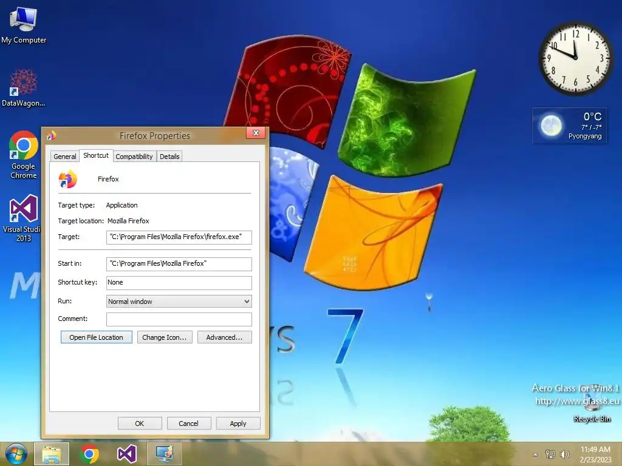The width and height of the screenshot is (622, 466).
Task: Click the volume speaker tray icon
Action: (x=565, y=454)
